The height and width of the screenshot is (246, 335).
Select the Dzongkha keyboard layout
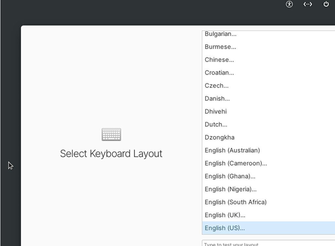tap(219, 137)
